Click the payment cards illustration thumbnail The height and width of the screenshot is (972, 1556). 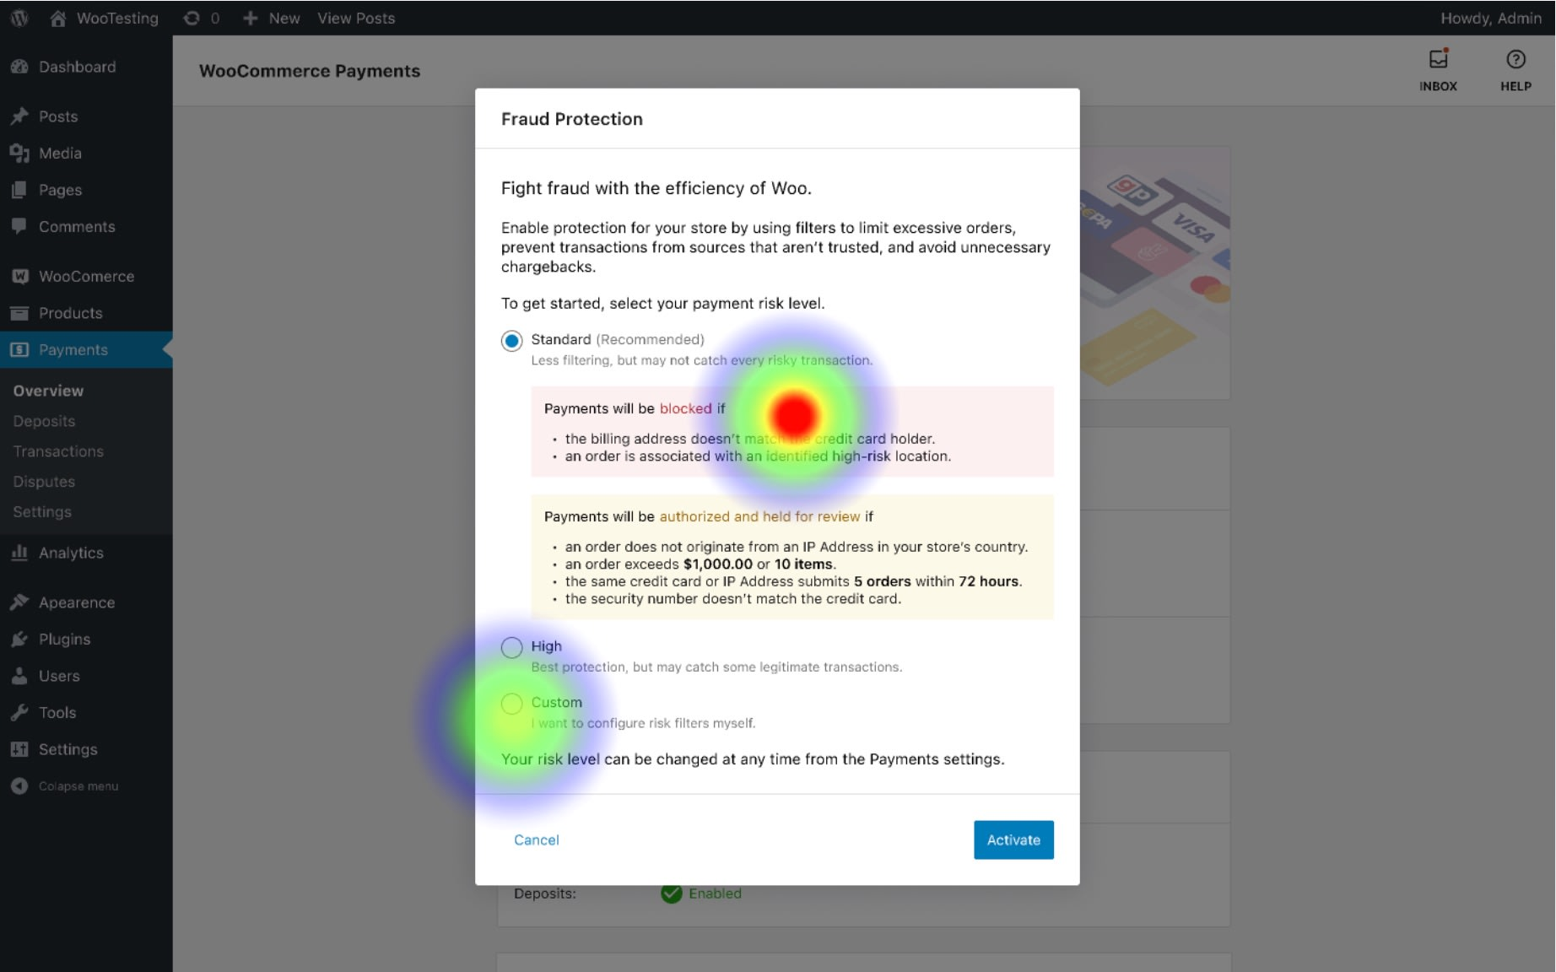coord(1154,273)
